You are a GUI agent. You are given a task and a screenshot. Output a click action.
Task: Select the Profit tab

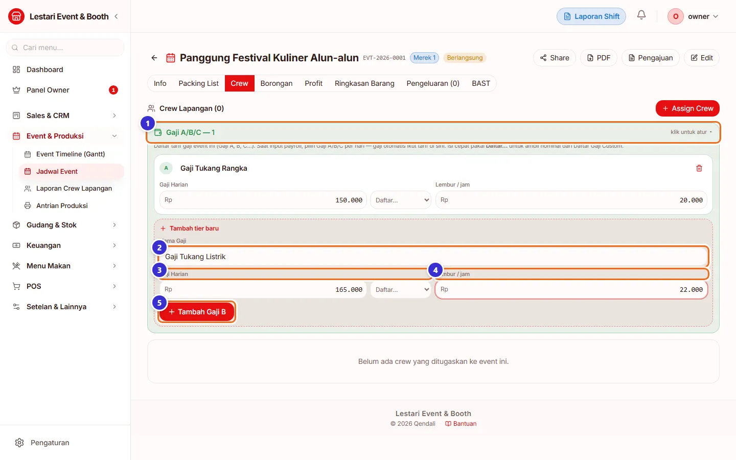click(x=313, y=83)
